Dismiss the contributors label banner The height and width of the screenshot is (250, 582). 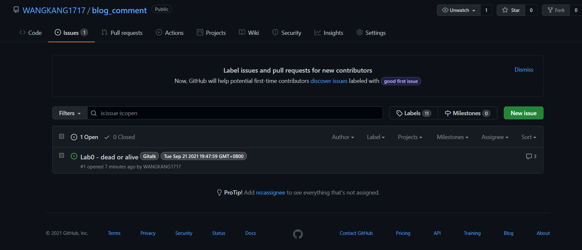tap(524, 70)
